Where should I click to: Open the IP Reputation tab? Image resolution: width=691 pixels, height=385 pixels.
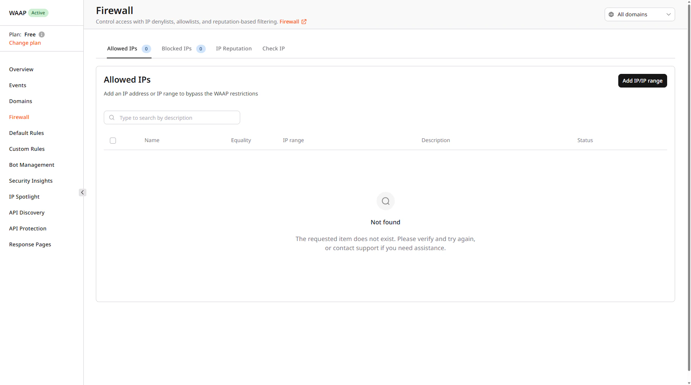point(234,49)
